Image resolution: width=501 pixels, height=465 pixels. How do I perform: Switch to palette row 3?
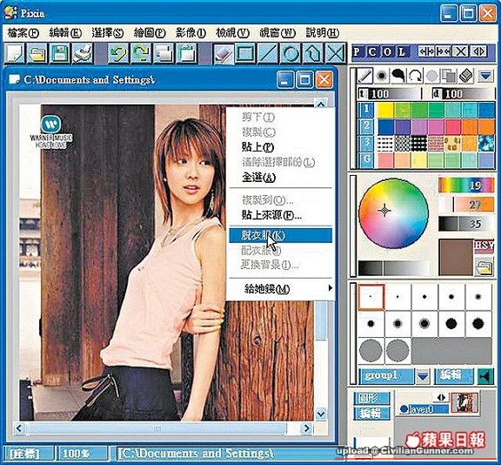366,144
